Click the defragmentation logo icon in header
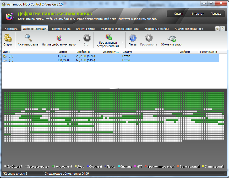 click(10, 16)
